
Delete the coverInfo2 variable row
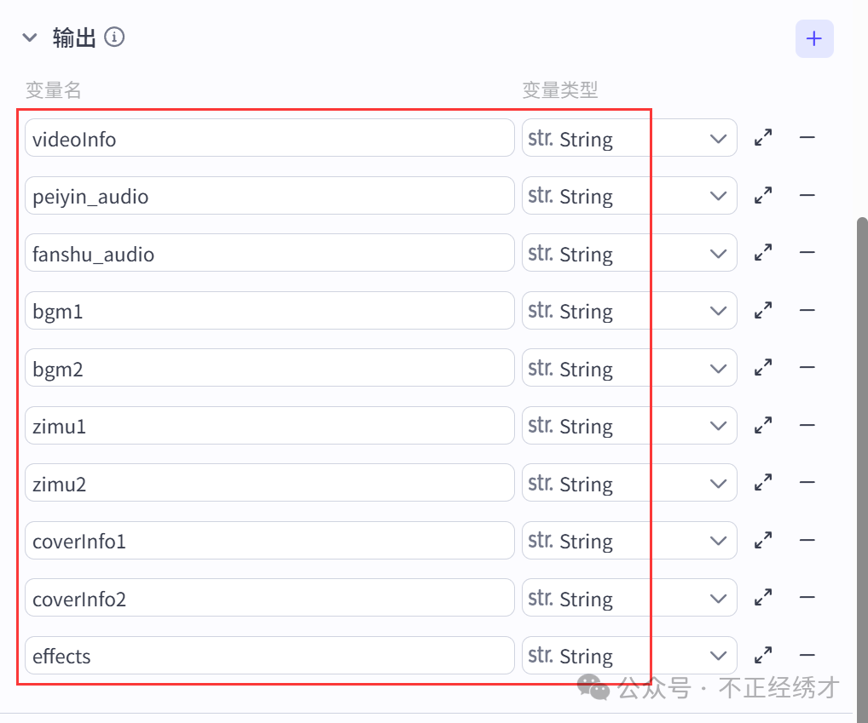807,598
